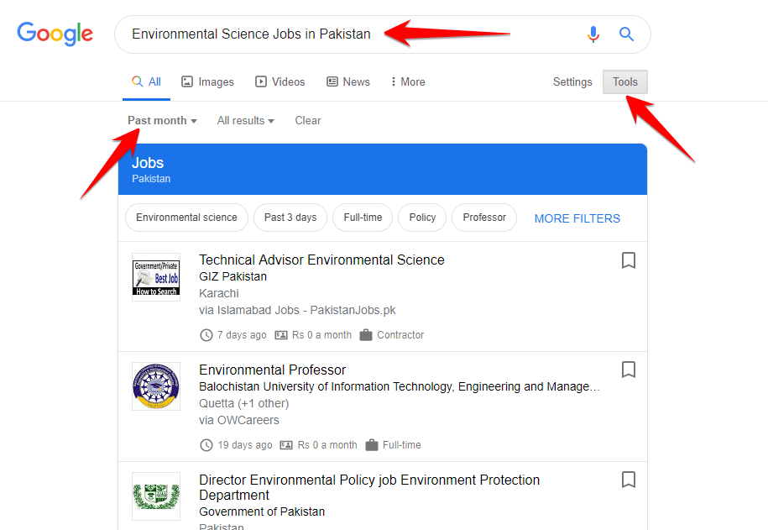Switch to the Videos tab
Image resolution: width=768 pixels, height=530 pixels.
(x=280, y=82)
